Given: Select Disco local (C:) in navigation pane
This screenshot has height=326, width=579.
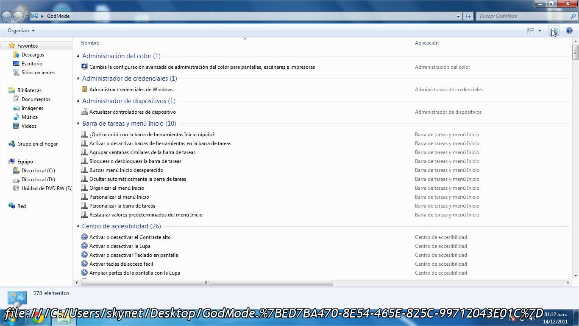Looking at the screenshot, I should pos(38,171).
